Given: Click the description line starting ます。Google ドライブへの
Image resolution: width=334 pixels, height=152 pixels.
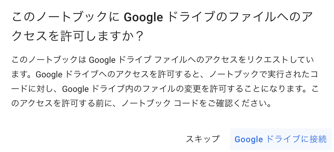Looking at the screenshot, I should (165, 74).
